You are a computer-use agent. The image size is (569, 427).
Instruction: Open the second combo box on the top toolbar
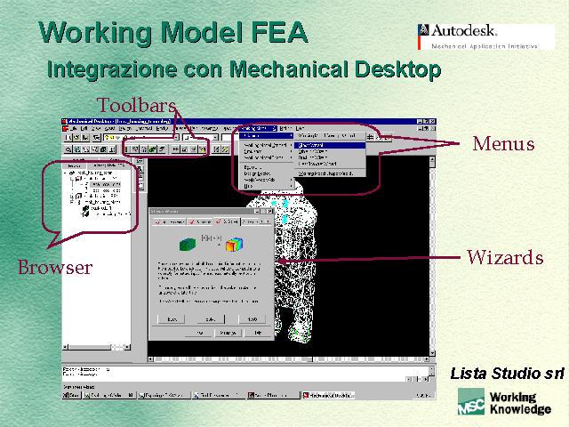(x=200, y=138)
